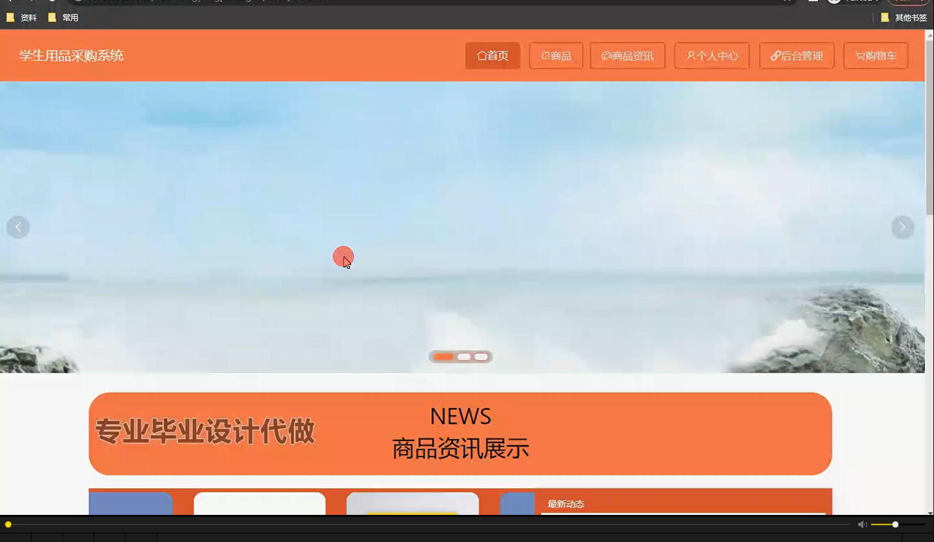The image size is (934, 542).
Task: Advance carousel with the right arrow
Action: point(902,227)
